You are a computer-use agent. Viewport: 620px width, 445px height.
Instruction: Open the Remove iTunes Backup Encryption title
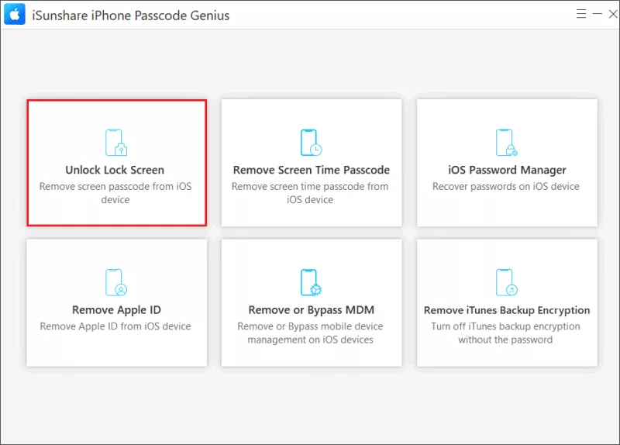coord(507,311)
